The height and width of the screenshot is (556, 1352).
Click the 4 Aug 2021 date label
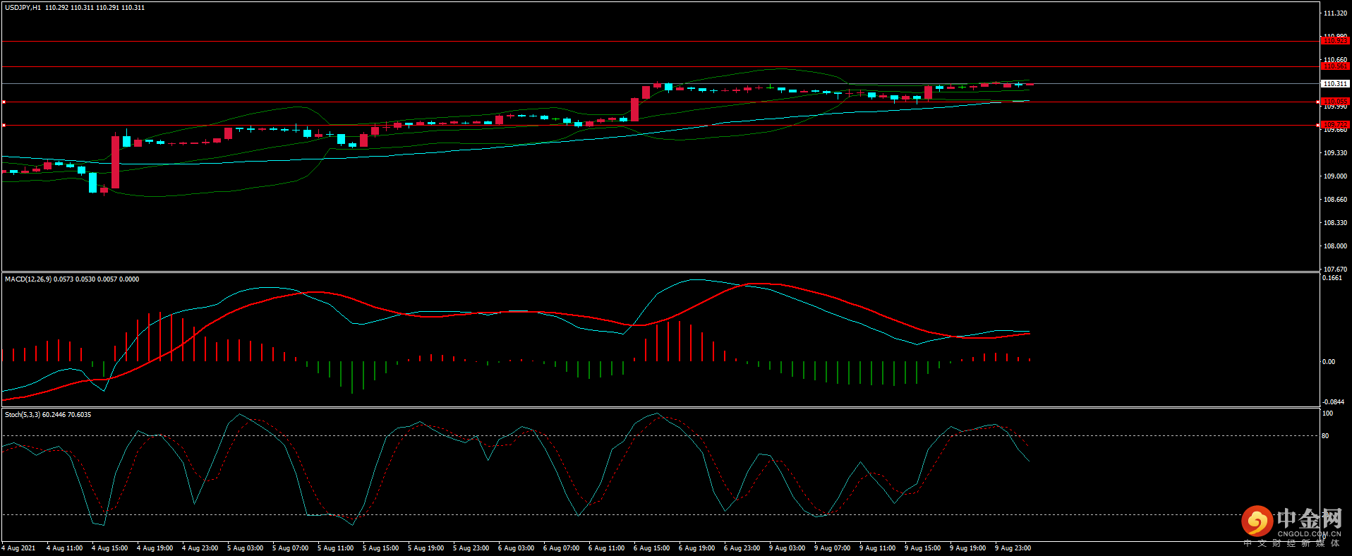click(x=19, y=548)
